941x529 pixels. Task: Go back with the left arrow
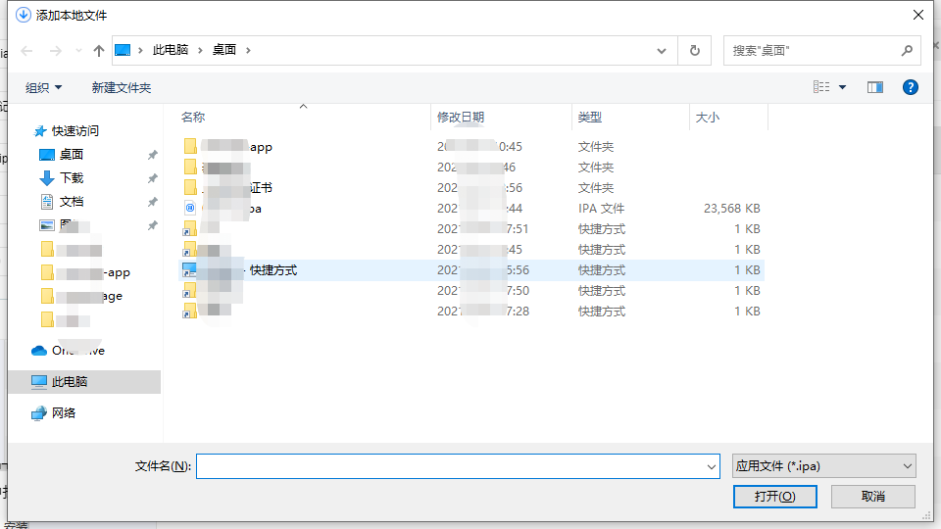[26, 51]
